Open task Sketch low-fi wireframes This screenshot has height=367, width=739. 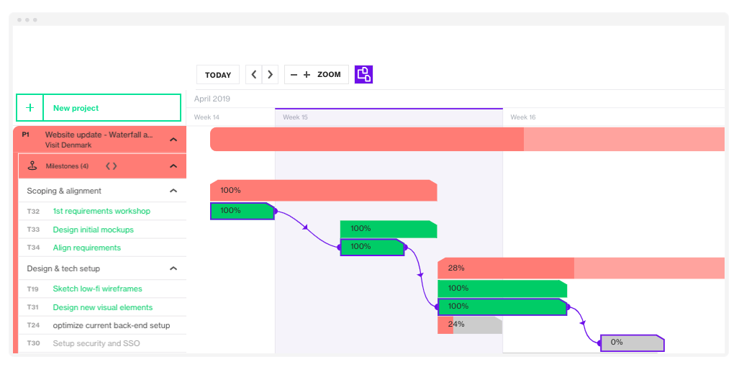(98, 289)
